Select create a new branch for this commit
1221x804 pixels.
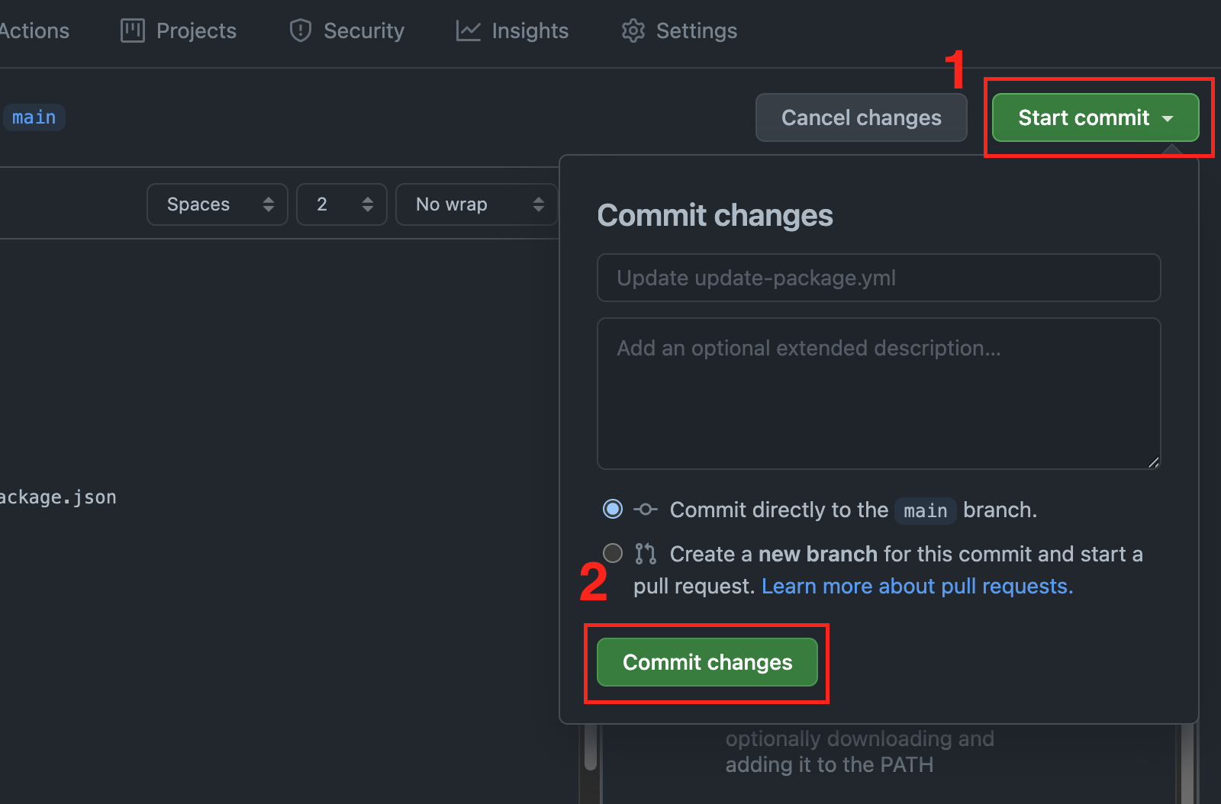pyautogui.click(x=612, y=553)
